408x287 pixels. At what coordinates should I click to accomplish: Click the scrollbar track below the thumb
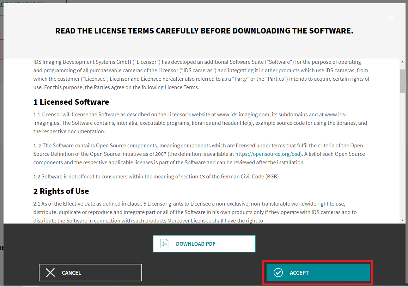click(x=402, y=159)
